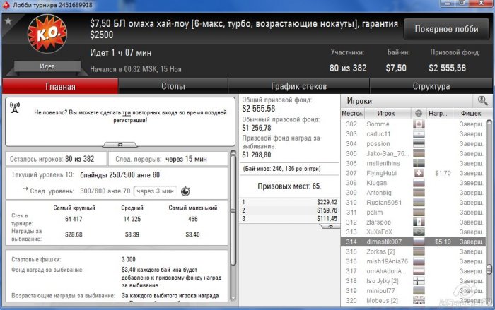Click flag icon beside mellenthins

(419, 163)
